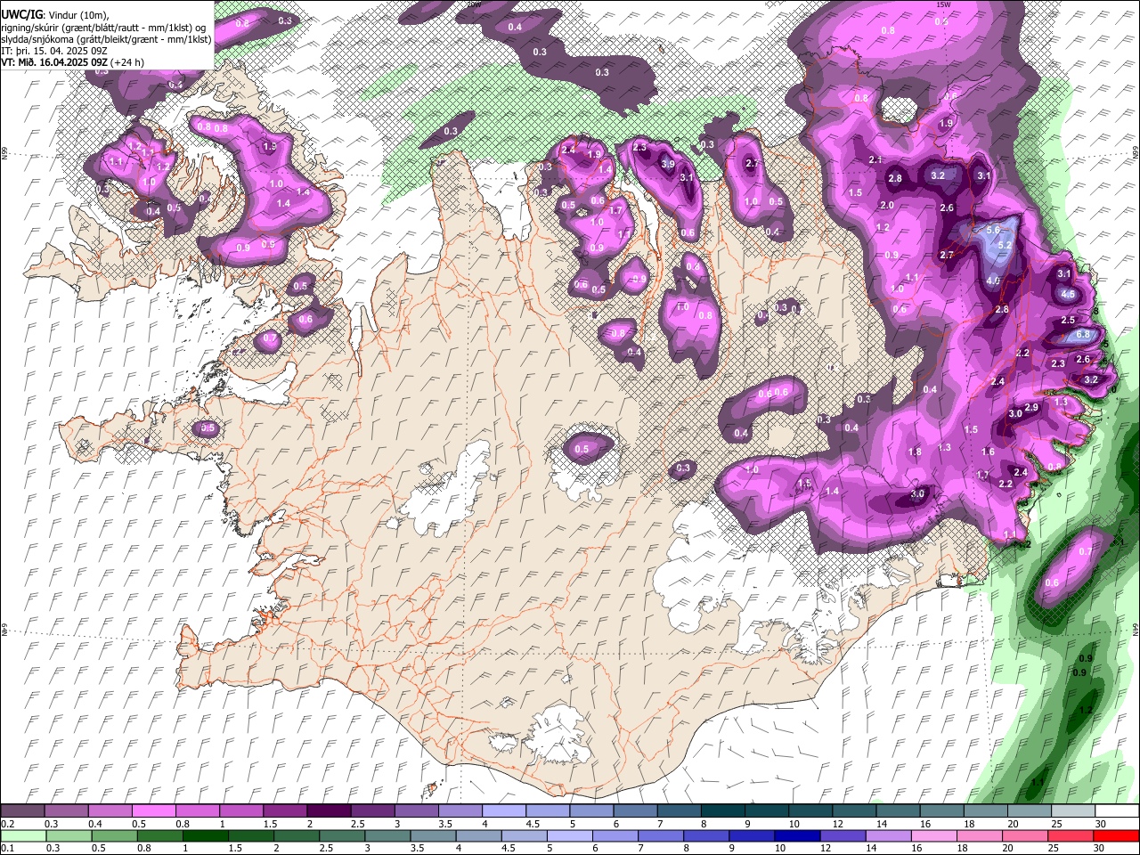Image resolution: width=1140 pixels, height=855 pixels.
Task: Select the top-row swatch between 1.5 and 2
Action: point(285,811)
